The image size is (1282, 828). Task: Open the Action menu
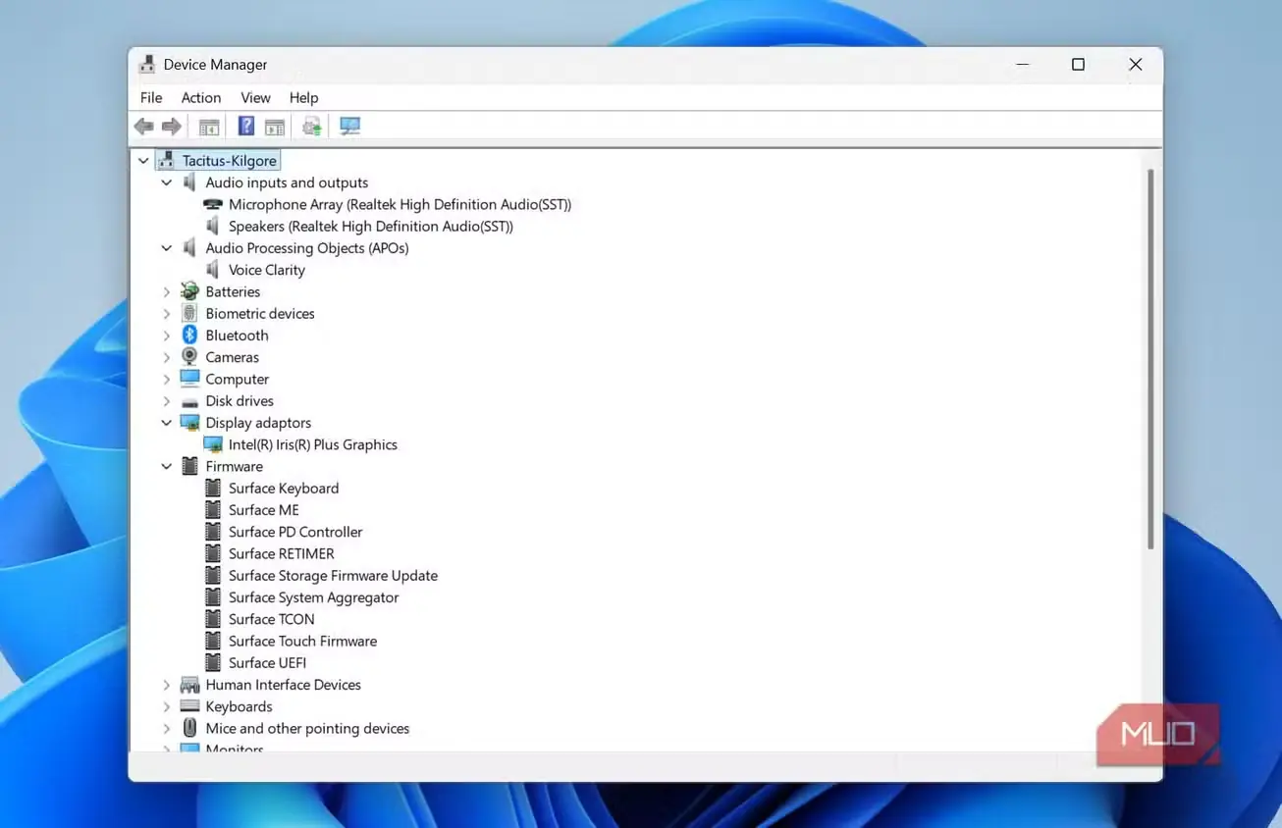(201, 98)
